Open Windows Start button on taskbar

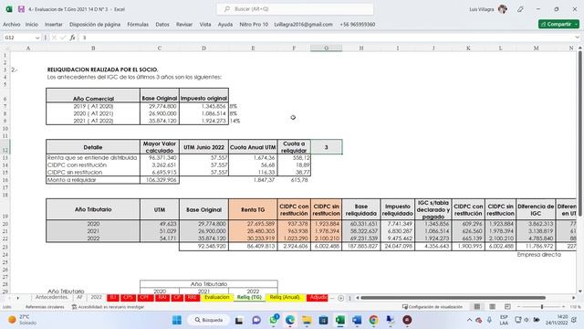[177, 320]
